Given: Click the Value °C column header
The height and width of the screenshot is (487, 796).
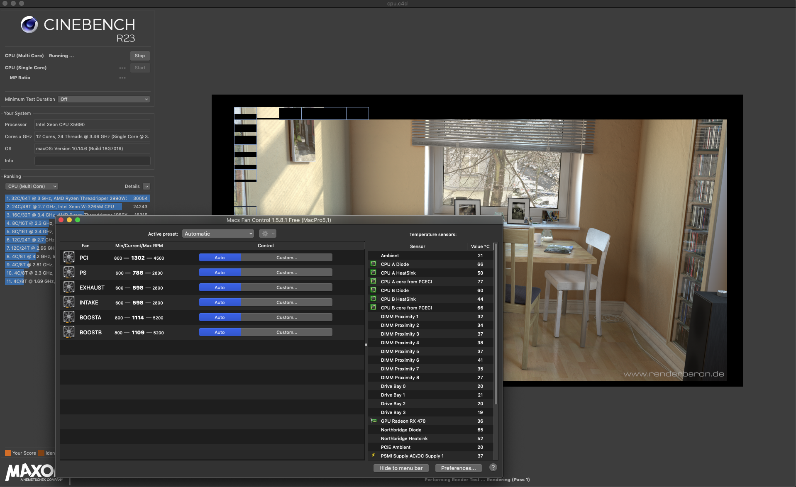Looking at the screenshot, I should coord(480,246).
